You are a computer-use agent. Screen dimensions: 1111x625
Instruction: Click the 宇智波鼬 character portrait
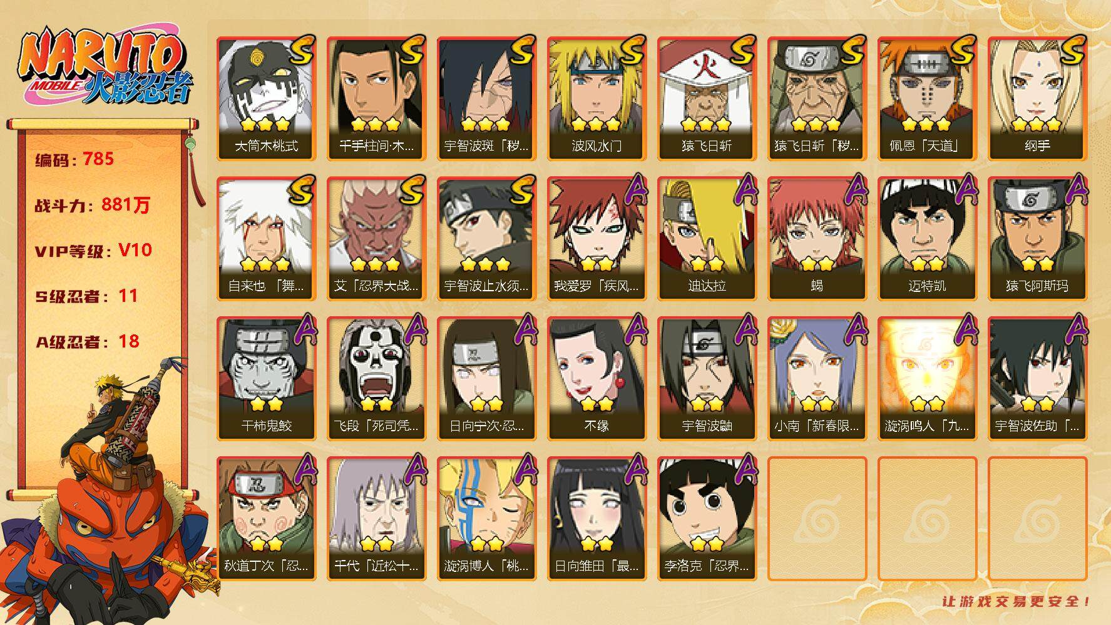(x=707, y=379)
